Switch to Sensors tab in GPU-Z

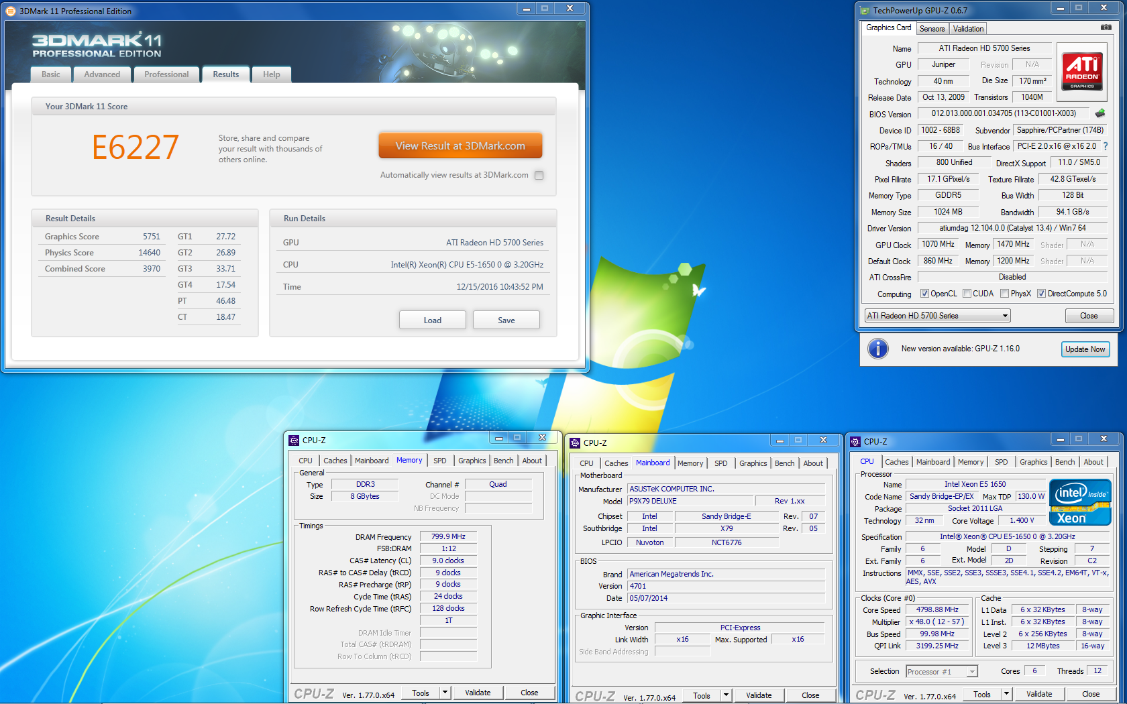tap(932, 29)
